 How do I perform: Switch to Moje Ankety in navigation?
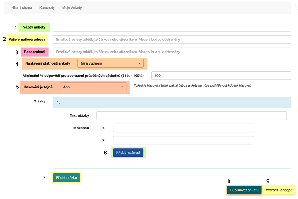click(x=72, y=7)
